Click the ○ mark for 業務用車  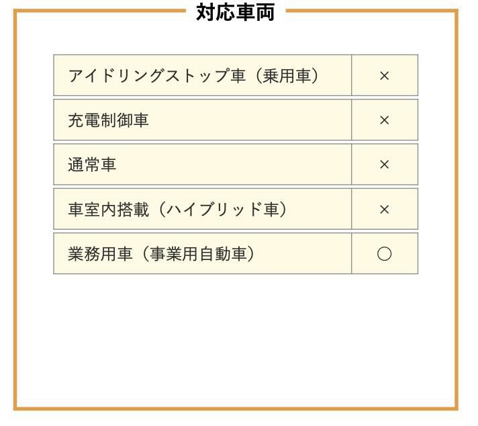[x=384, y=254]
